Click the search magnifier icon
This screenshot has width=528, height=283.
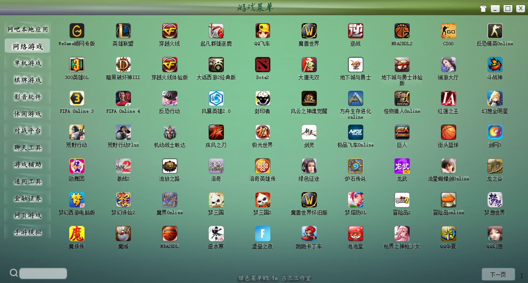pos(14,273)
